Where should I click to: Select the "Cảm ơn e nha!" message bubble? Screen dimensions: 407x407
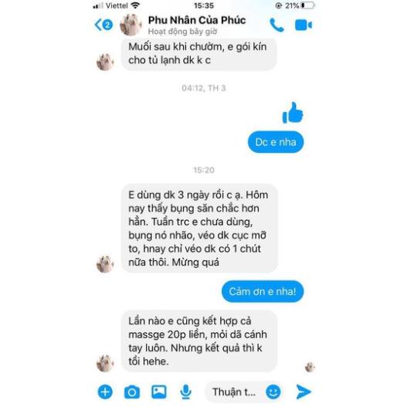click(263, 291)
